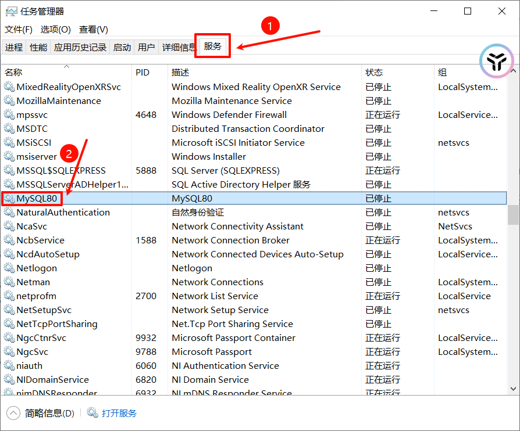Image resolution: width=520 pixels, height=431 pixels.
Task: Click the Windows Installer description
Action: (209, 157)
